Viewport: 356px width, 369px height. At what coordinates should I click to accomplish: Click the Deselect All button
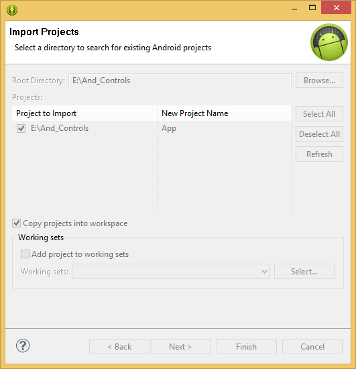point(319,134)
